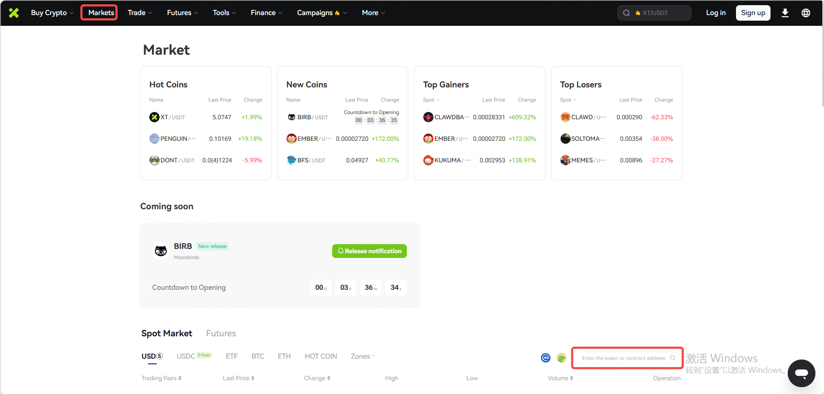Open the Spot dropdown in Top Gainers
Viewport: 824px width, 394px height.
(x=431, y=100)
